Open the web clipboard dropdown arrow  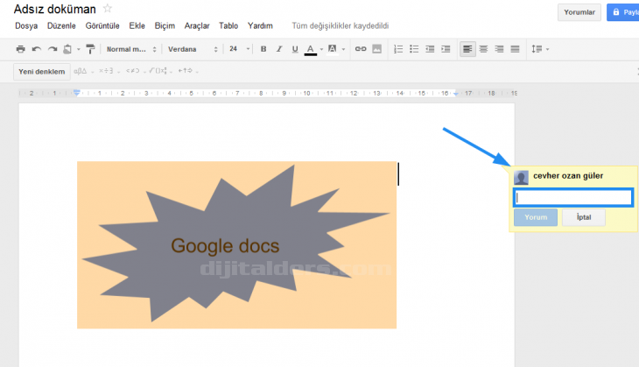pos(79,49)
